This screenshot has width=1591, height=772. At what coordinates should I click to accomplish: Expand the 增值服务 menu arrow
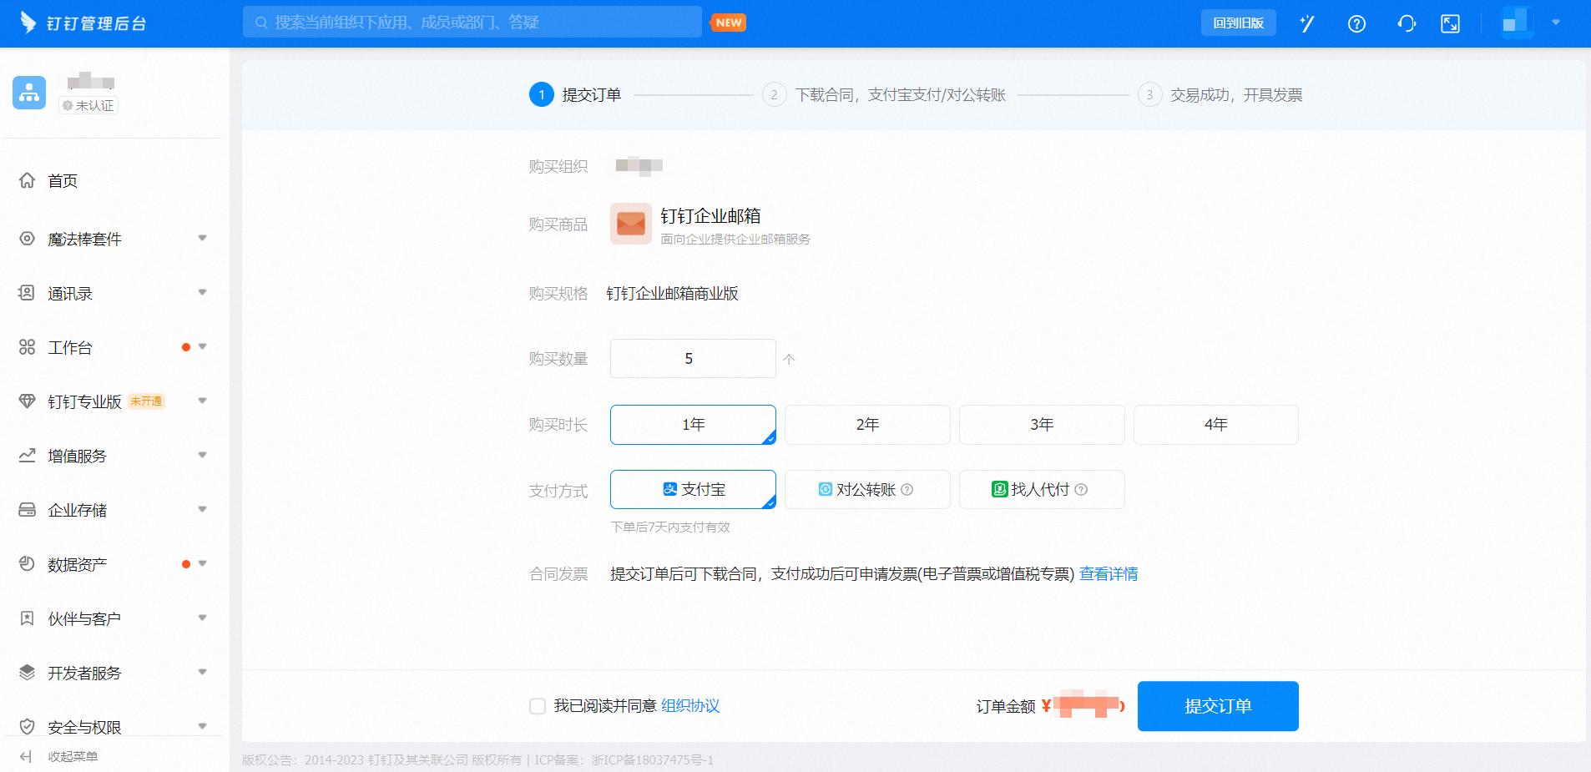(x=202, y=456)
